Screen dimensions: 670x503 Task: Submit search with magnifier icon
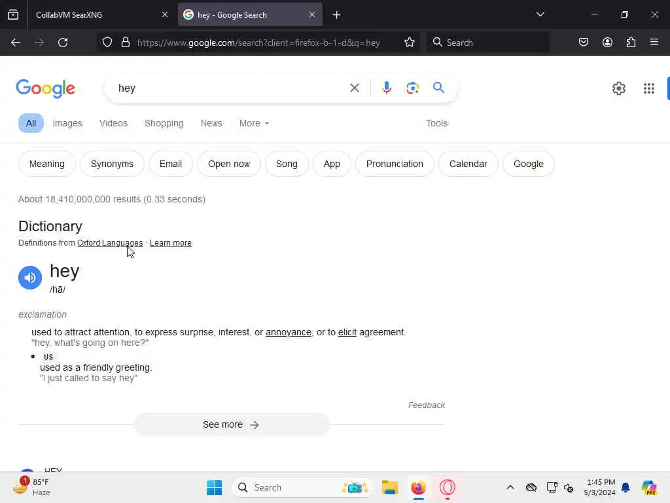click(438, 88)
